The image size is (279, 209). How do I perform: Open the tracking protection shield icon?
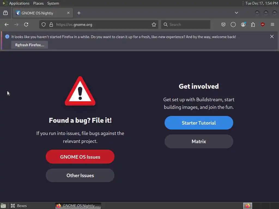point(44,24)
